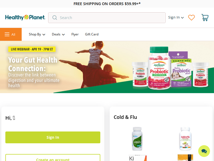Open the wishlist heart icon
This screenshot has width=214, height=161.
191,17
